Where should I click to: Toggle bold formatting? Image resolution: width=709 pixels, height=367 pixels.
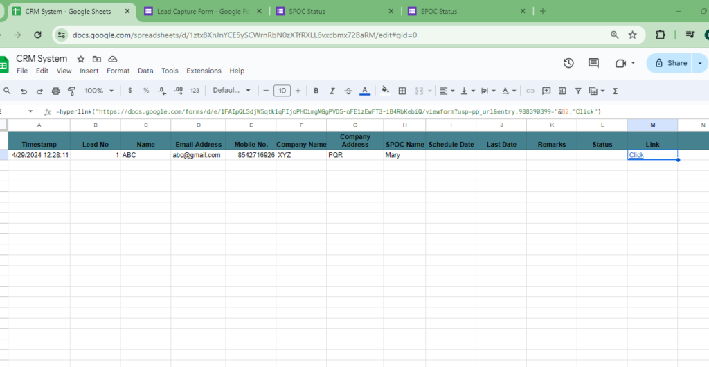tap(316, 91)
